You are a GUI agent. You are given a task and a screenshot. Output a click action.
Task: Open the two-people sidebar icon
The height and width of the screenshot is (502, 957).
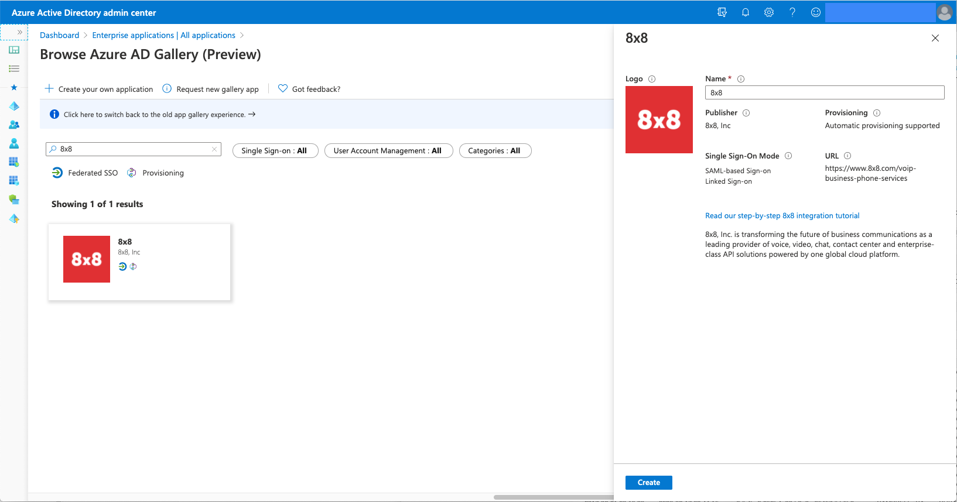[14, 125]
